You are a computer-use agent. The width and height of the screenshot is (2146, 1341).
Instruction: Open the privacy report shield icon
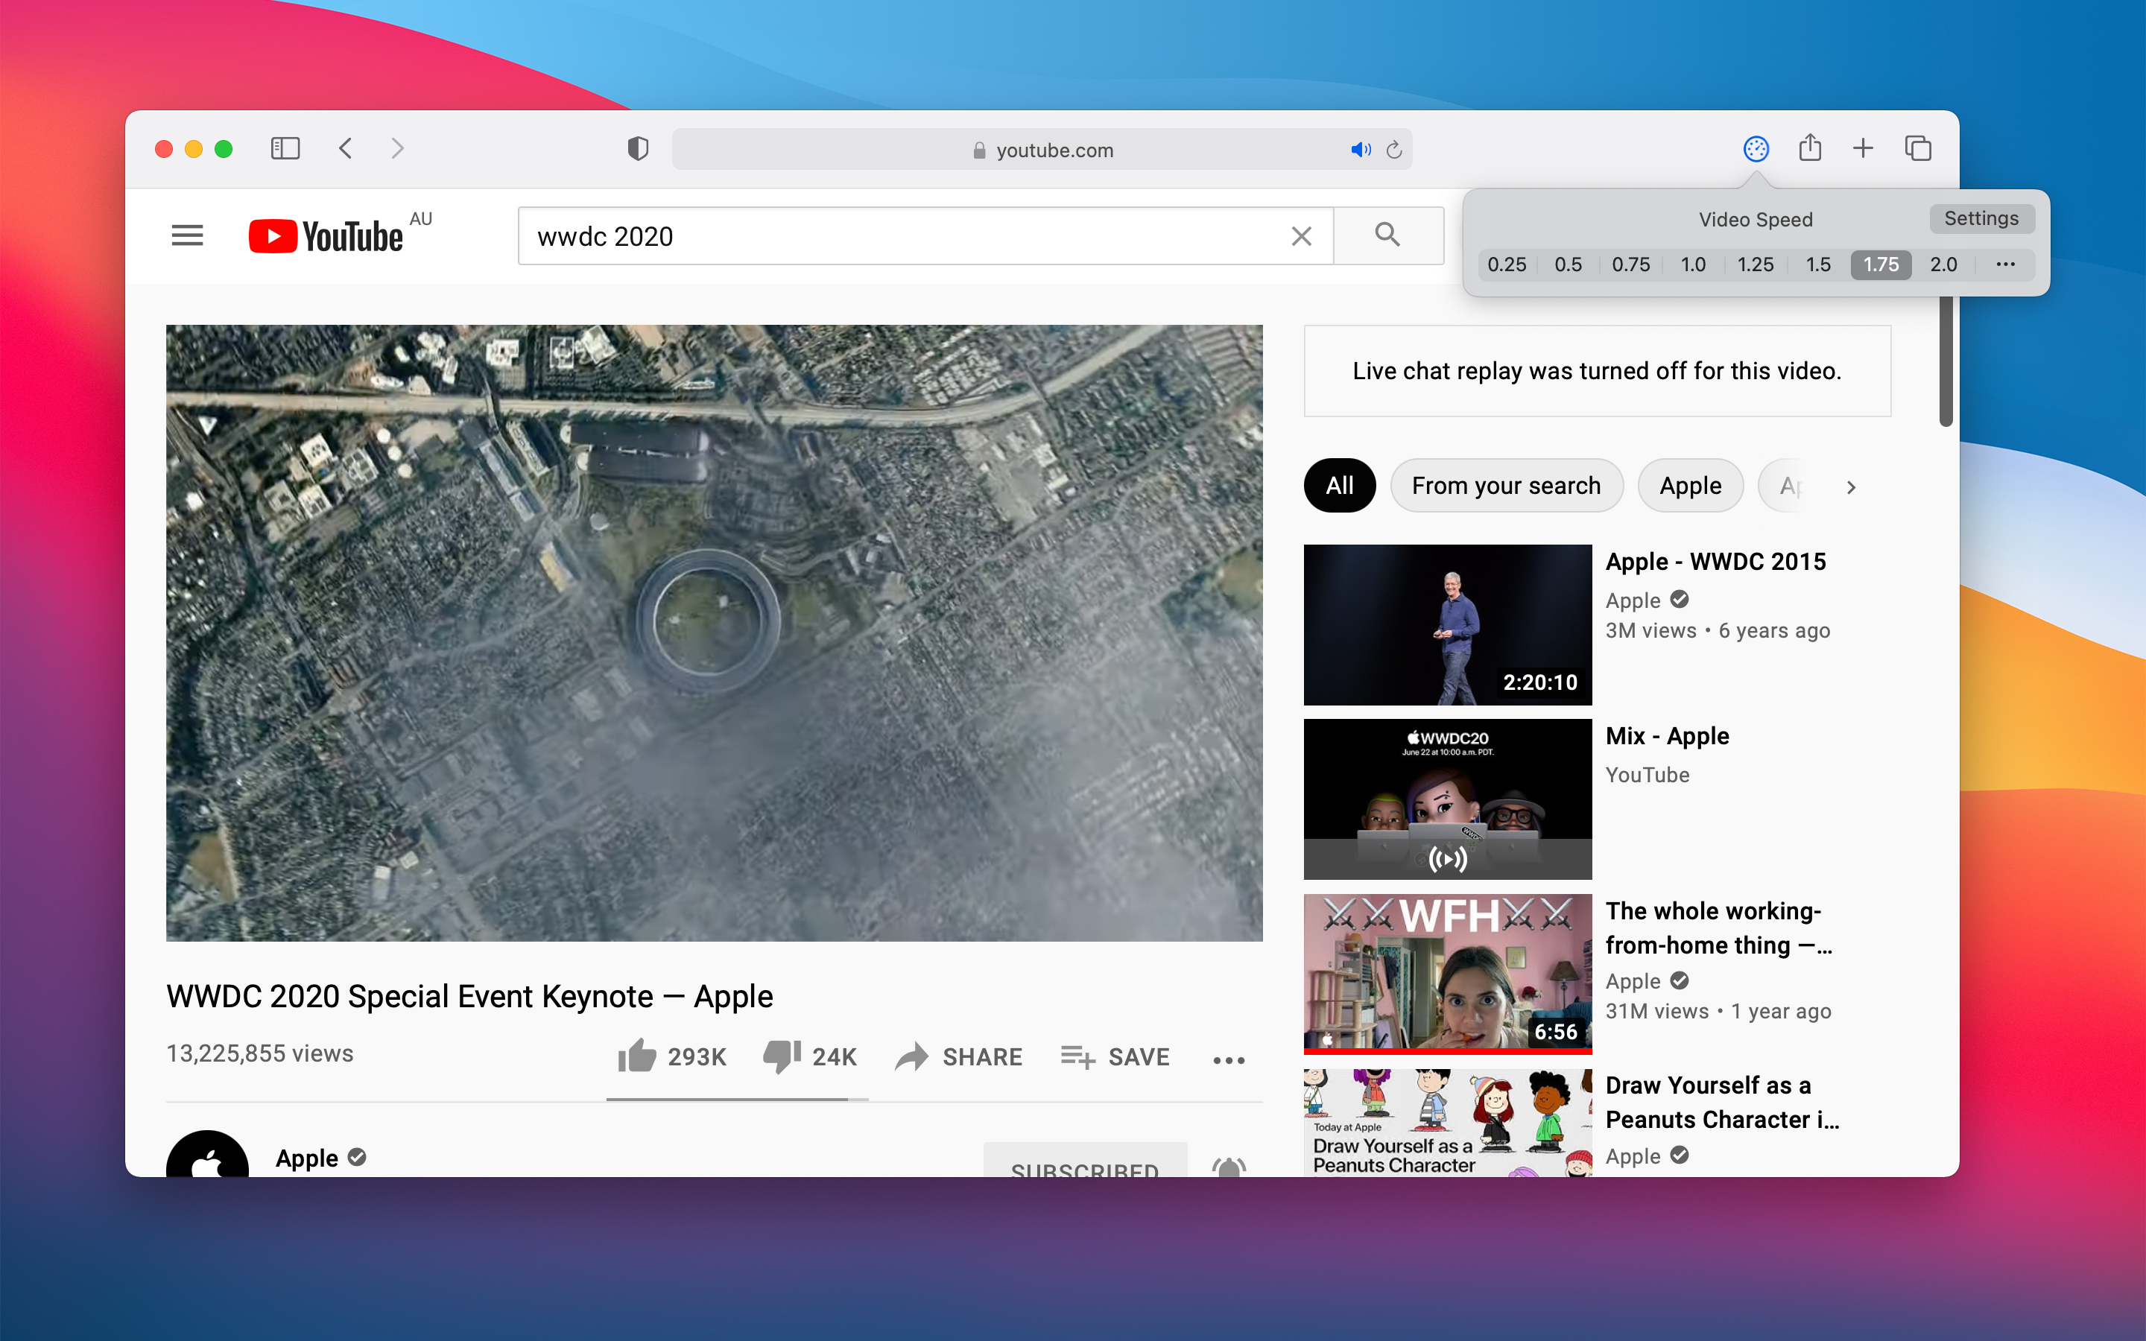point(638,148)
